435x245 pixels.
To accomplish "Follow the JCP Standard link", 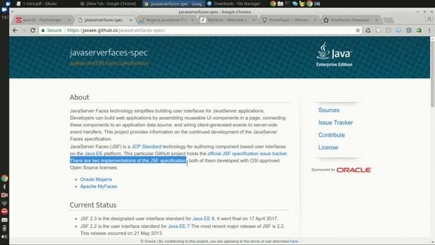I will pyautogui.click(x=146, y=147).
